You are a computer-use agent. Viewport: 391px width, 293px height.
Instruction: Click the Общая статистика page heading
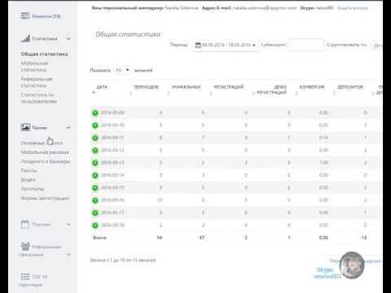128,34
